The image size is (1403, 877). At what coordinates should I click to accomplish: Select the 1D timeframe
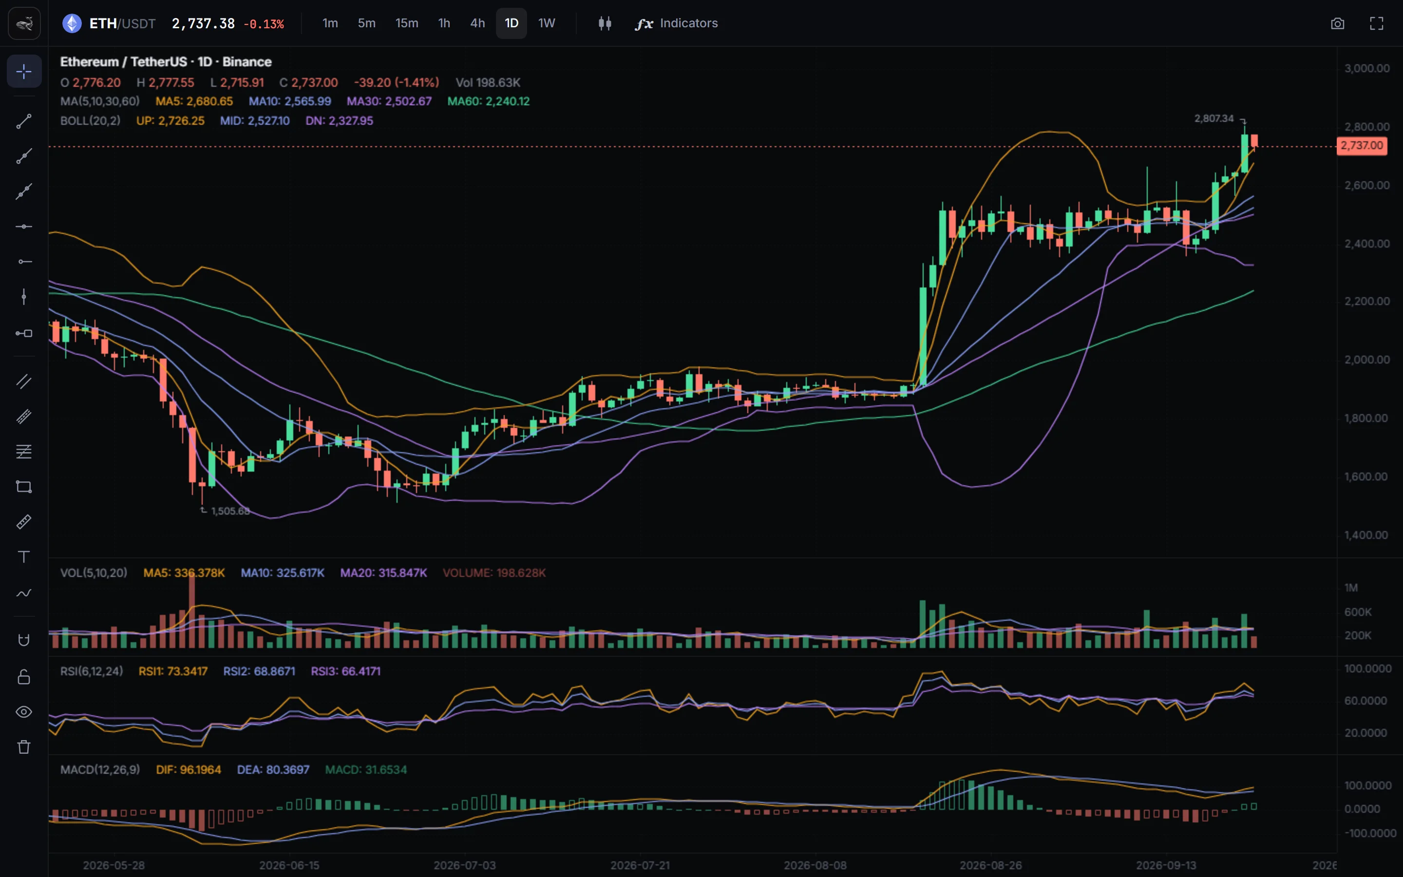[x=512, y=23]
